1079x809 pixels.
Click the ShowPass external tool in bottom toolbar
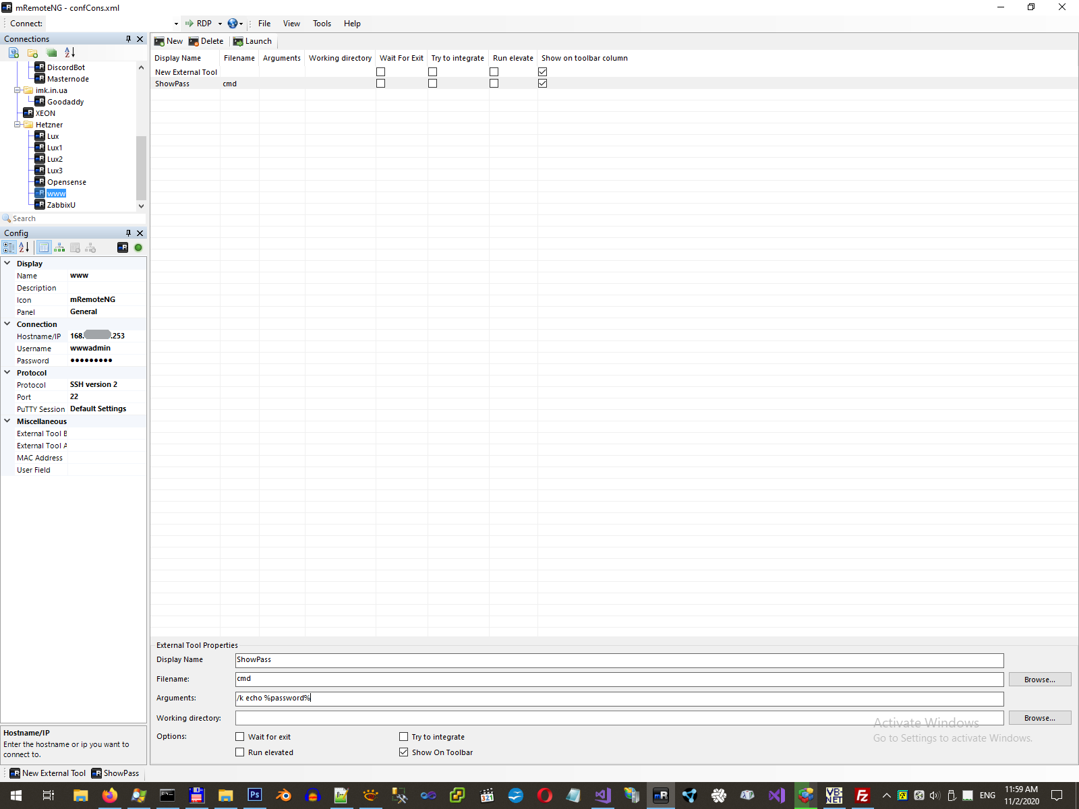[x=115, y=773]
